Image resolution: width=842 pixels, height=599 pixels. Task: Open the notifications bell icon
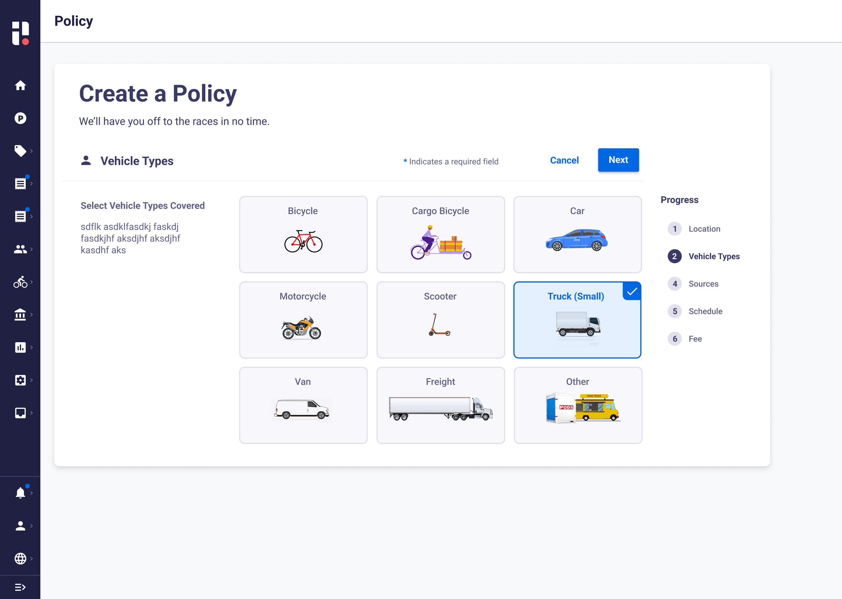click(x=20, y=493)
